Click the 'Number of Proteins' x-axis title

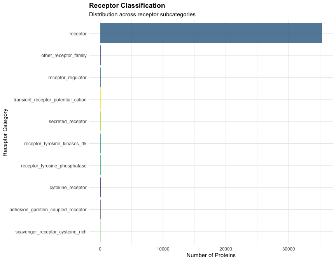tap(211, 255)
